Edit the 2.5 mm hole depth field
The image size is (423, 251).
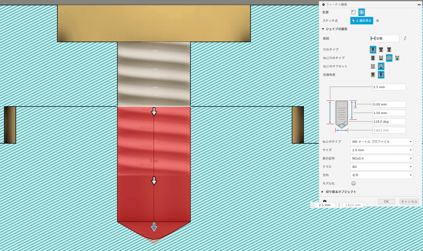click(x=389, y=87)
